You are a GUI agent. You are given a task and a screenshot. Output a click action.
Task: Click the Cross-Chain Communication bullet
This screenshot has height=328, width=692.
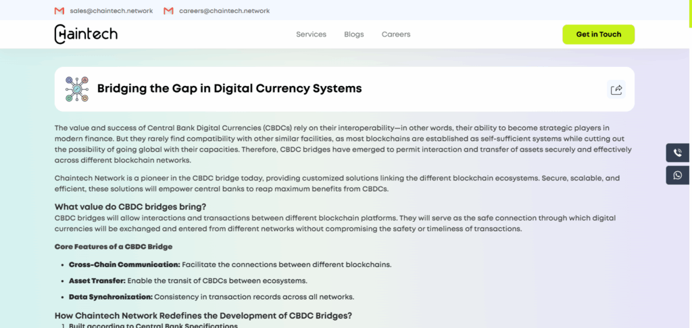(x=230, y=264)
